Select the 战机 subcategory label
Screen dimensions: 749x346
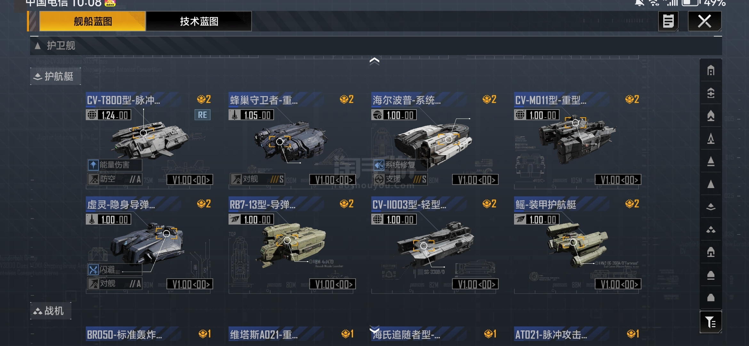pyautogui.click(x=51, y=311)
